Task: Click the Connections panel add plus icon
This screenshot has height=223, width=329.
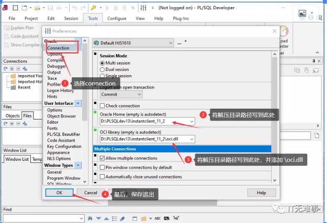Action: pyautogui.click(x=12, y=69)
